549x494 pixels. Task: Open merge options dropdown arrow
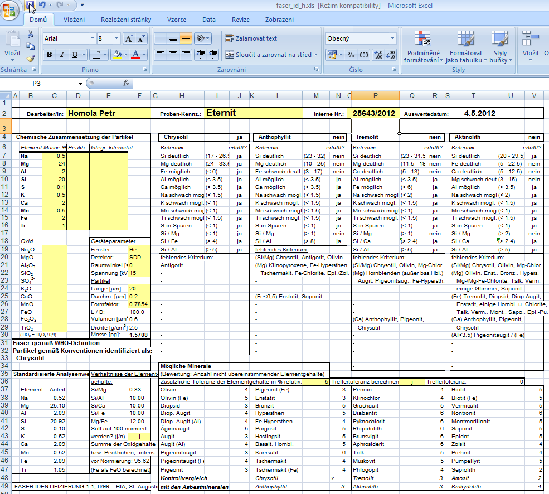(x=316, y=55)
